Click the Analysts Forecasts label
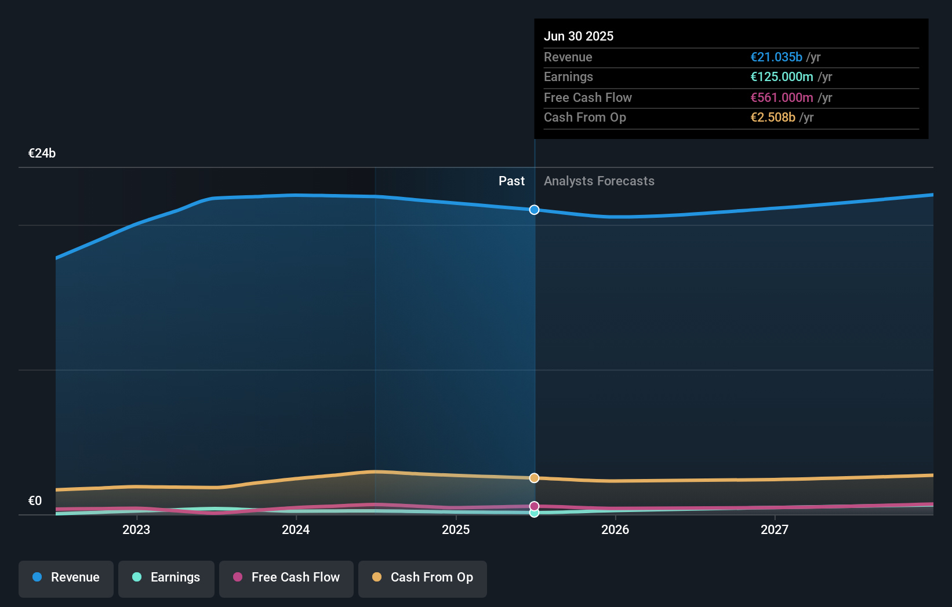This screenshot has width=952, height=607. click(x=599, y=181)
